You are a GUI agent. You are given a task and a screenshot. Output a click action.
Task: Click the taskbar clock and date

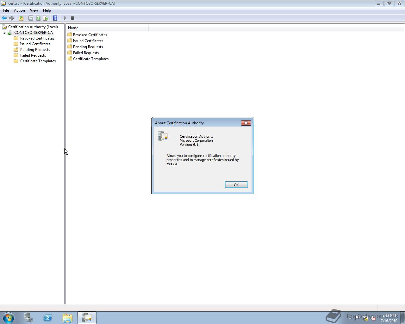click(x=389, y=318)
